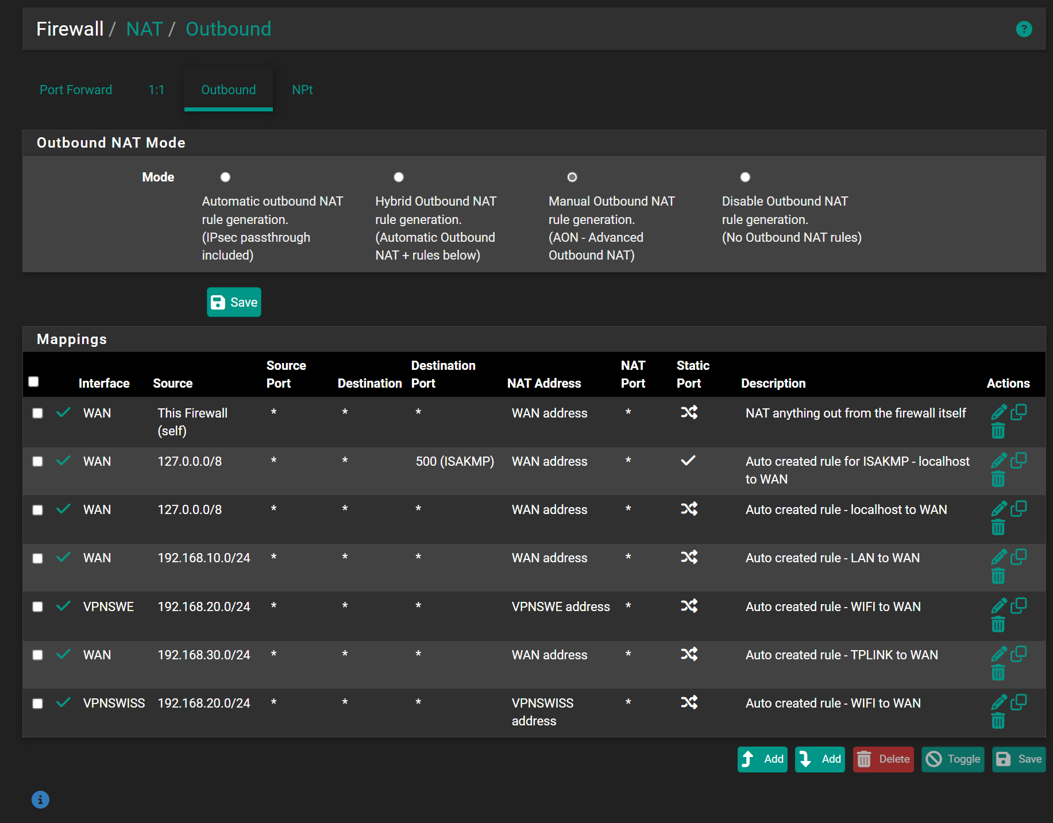Add mapping to top of list
Image resolution: width=1053 pixels, height=823 pixels.
762,759
